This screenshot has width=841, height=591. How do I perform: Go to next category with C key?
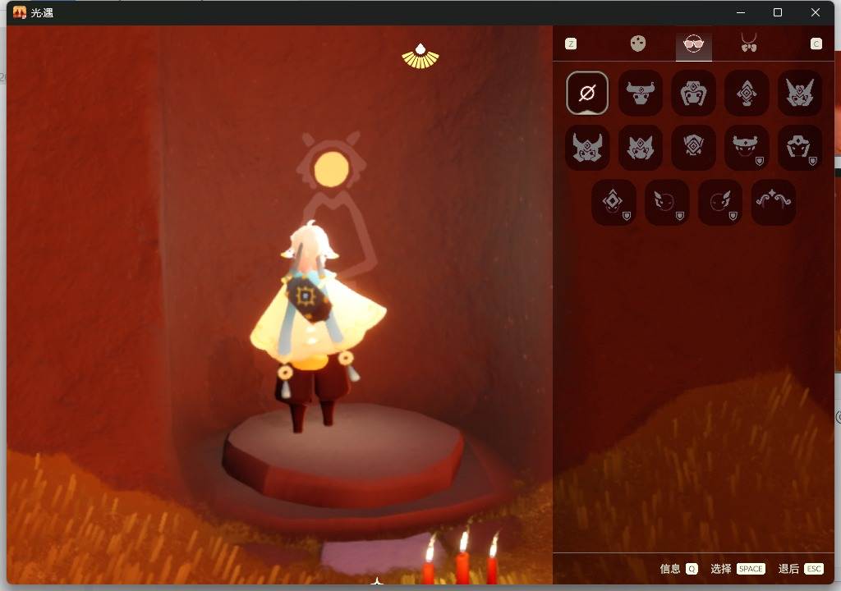[x=816, y=44]
